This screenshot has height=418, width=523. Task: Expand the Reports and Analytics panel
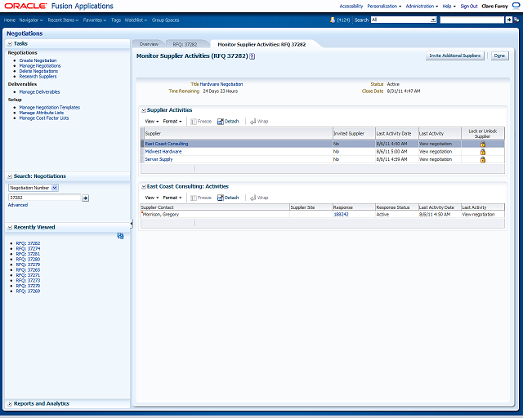tap(10, 403)
